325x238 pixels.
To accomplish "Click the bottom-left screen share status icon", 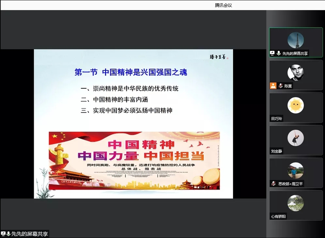I will [x=3, y=234].
